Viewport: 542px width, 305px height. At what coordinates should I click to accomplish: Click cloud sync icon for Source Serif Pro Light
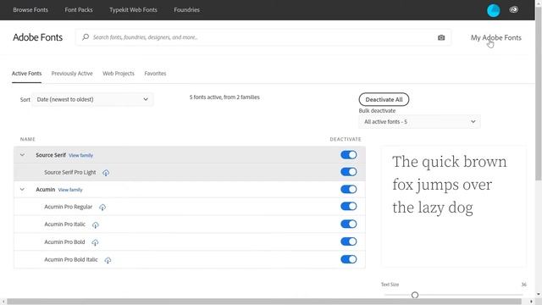pos(106,173)
